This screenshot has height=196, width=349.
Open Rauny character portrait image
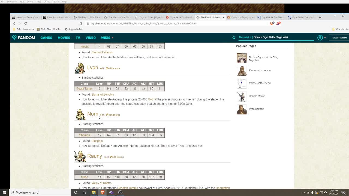(x=80, y=157)
